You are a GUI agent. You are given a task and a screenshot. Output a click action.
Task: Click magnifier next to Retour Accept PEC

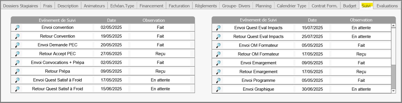click(x=17, y=54)
